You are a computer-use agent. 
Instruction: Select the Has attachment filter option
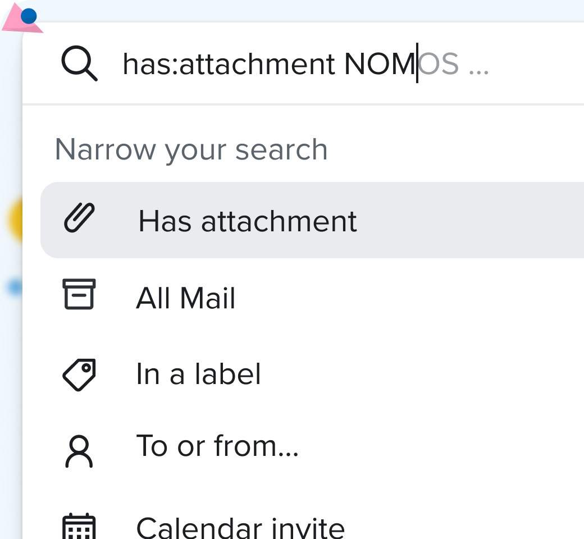click(x=247, y=221)
